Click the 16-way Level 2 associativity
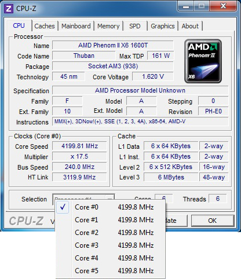Image resolution: width=241 pixels, height=279 pixels. [214, 167]
